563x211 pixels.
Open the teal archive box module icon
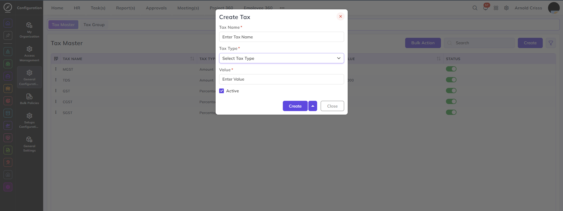click(x=8, y=113)
